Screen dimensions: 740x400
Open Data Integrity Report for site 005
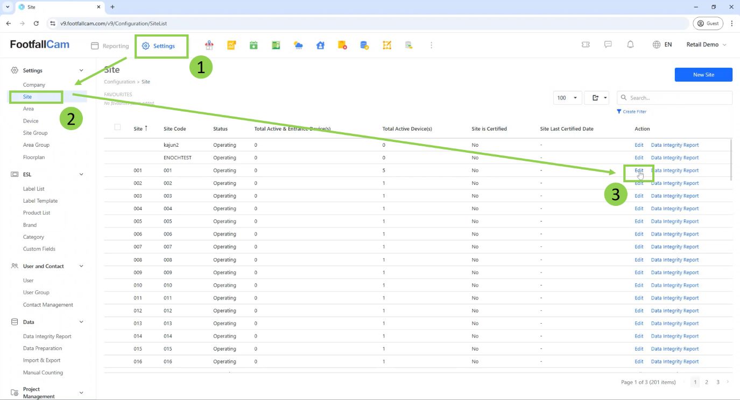point(674,222)
